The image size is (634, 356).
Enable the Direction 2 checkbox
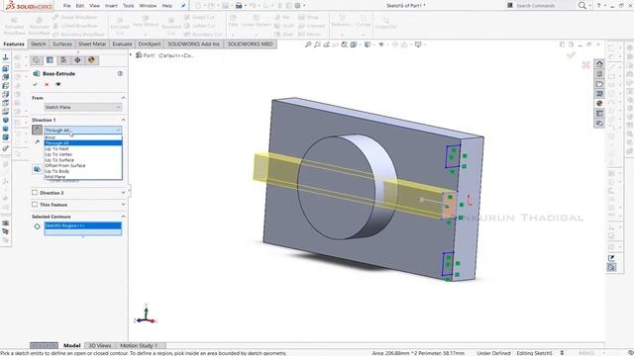(35, 193)
